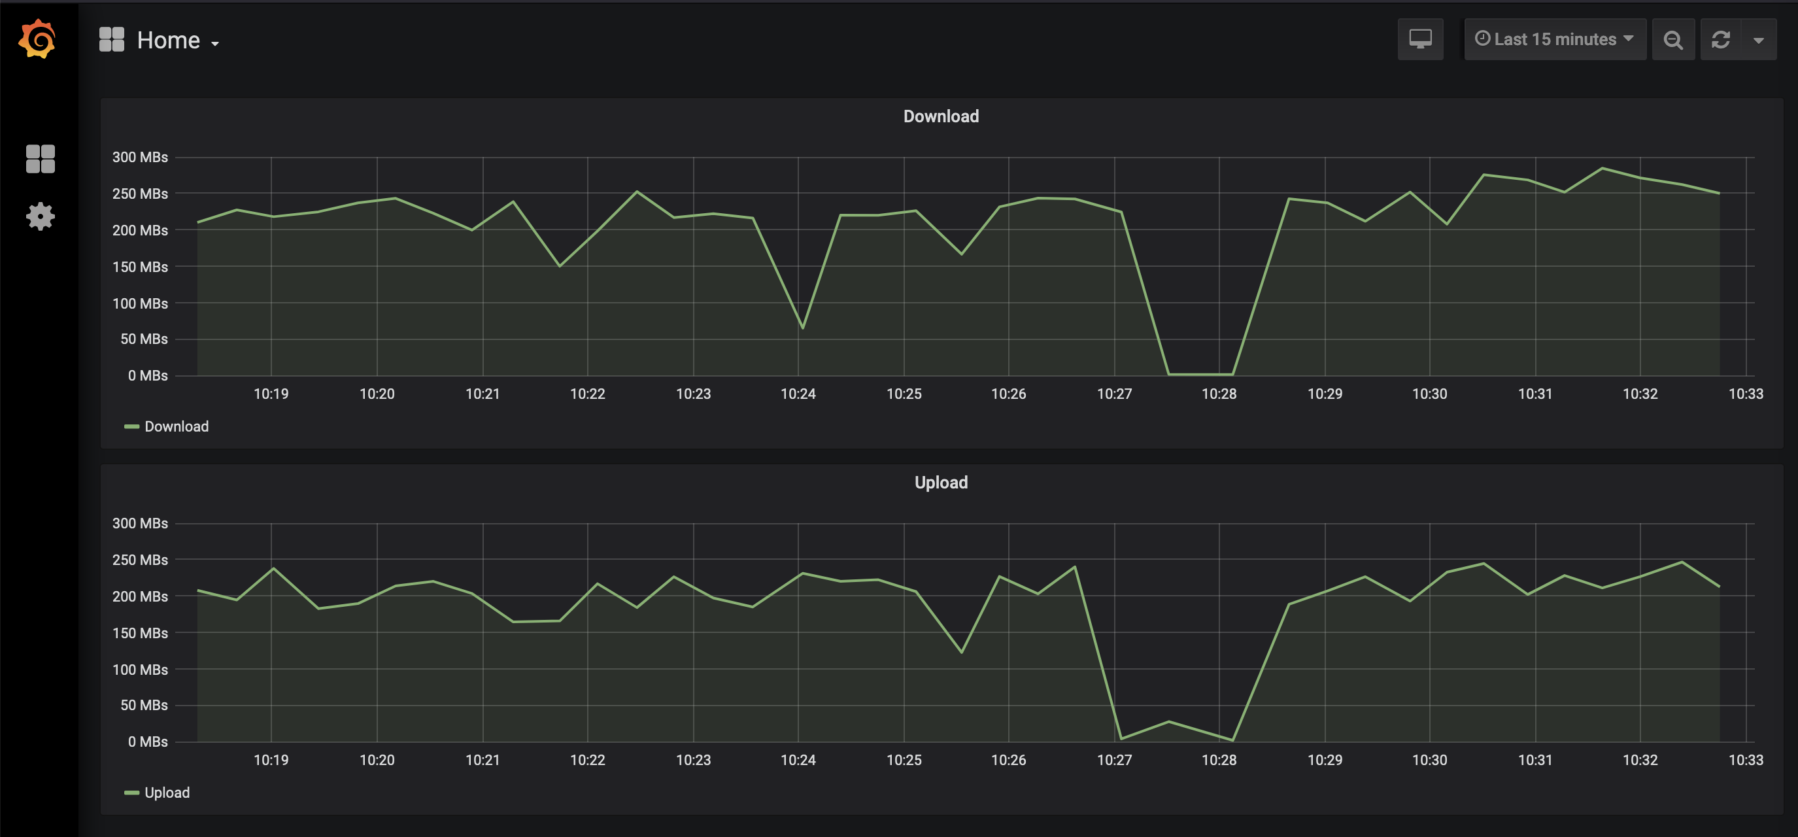
Task: Open the Download panel title menu
Action: (x=940, y=116)
